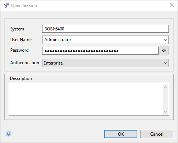The image size is (178, 143).
Task: Click the Password label
Action: (19, 50)
